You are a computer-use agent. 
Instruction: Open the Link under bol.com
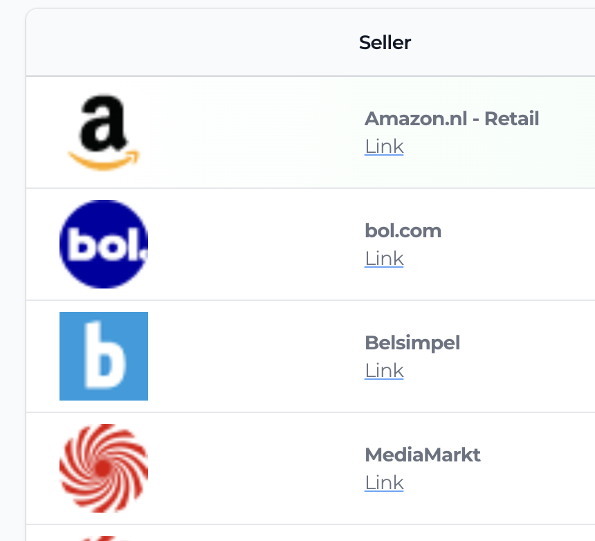pos(383,258)
